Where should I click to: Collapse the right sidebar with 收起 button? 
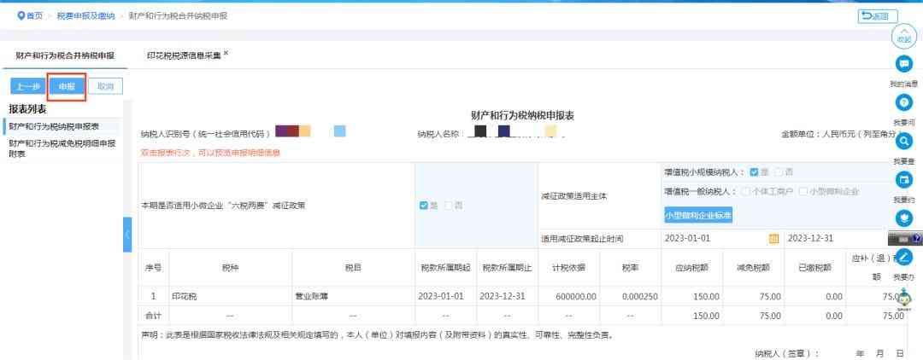coord(902,36)
